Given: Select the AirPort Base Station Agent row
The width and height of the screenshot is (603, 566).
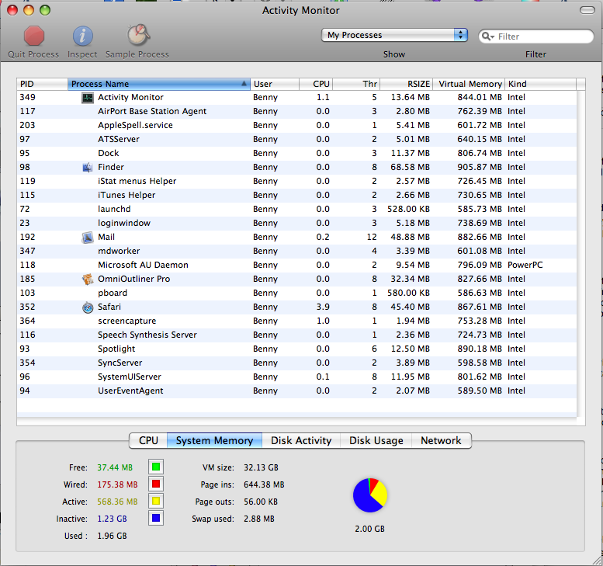Looking at the screenshot, I should tap(296, 112).
